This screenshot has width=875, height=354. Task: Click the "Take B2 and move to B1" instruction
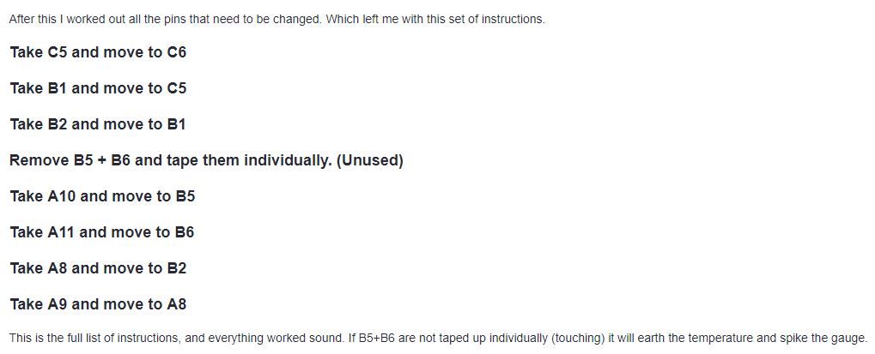point(97,124)
